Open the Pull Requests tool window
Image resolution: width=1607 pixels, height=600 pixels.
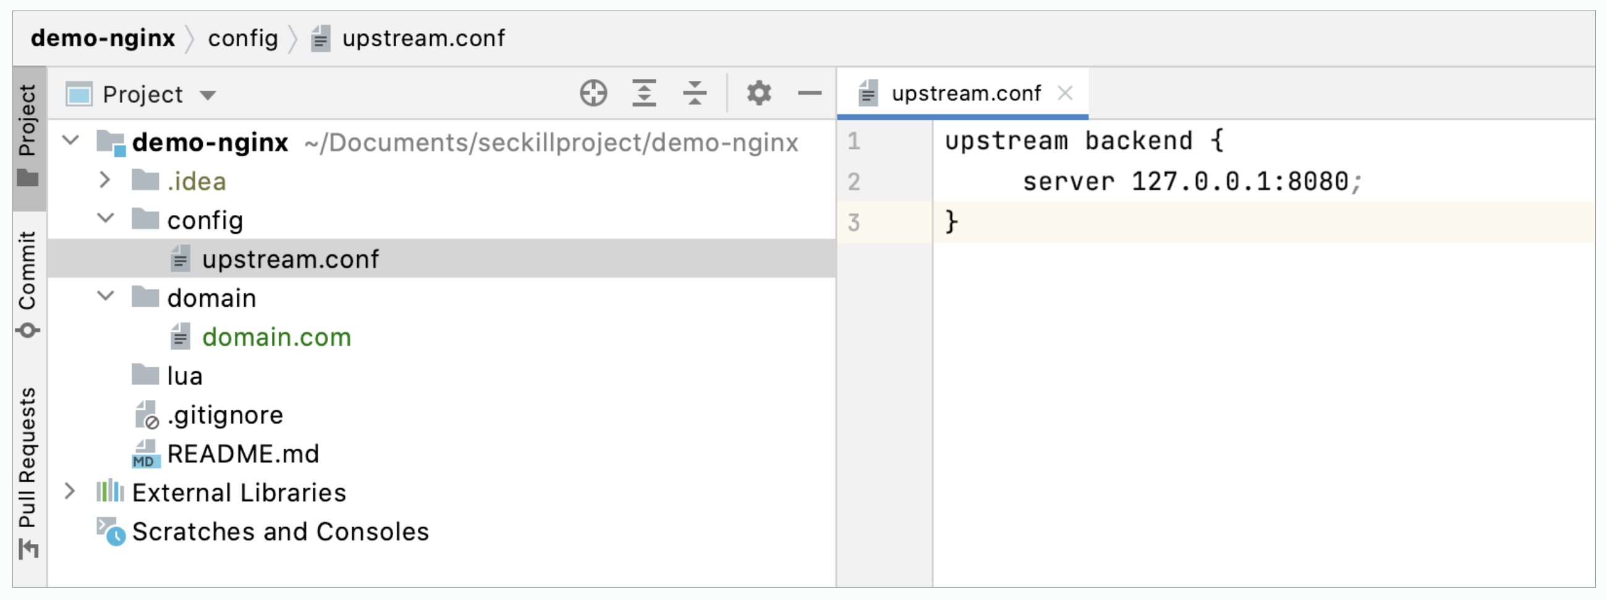coord(28,470)
